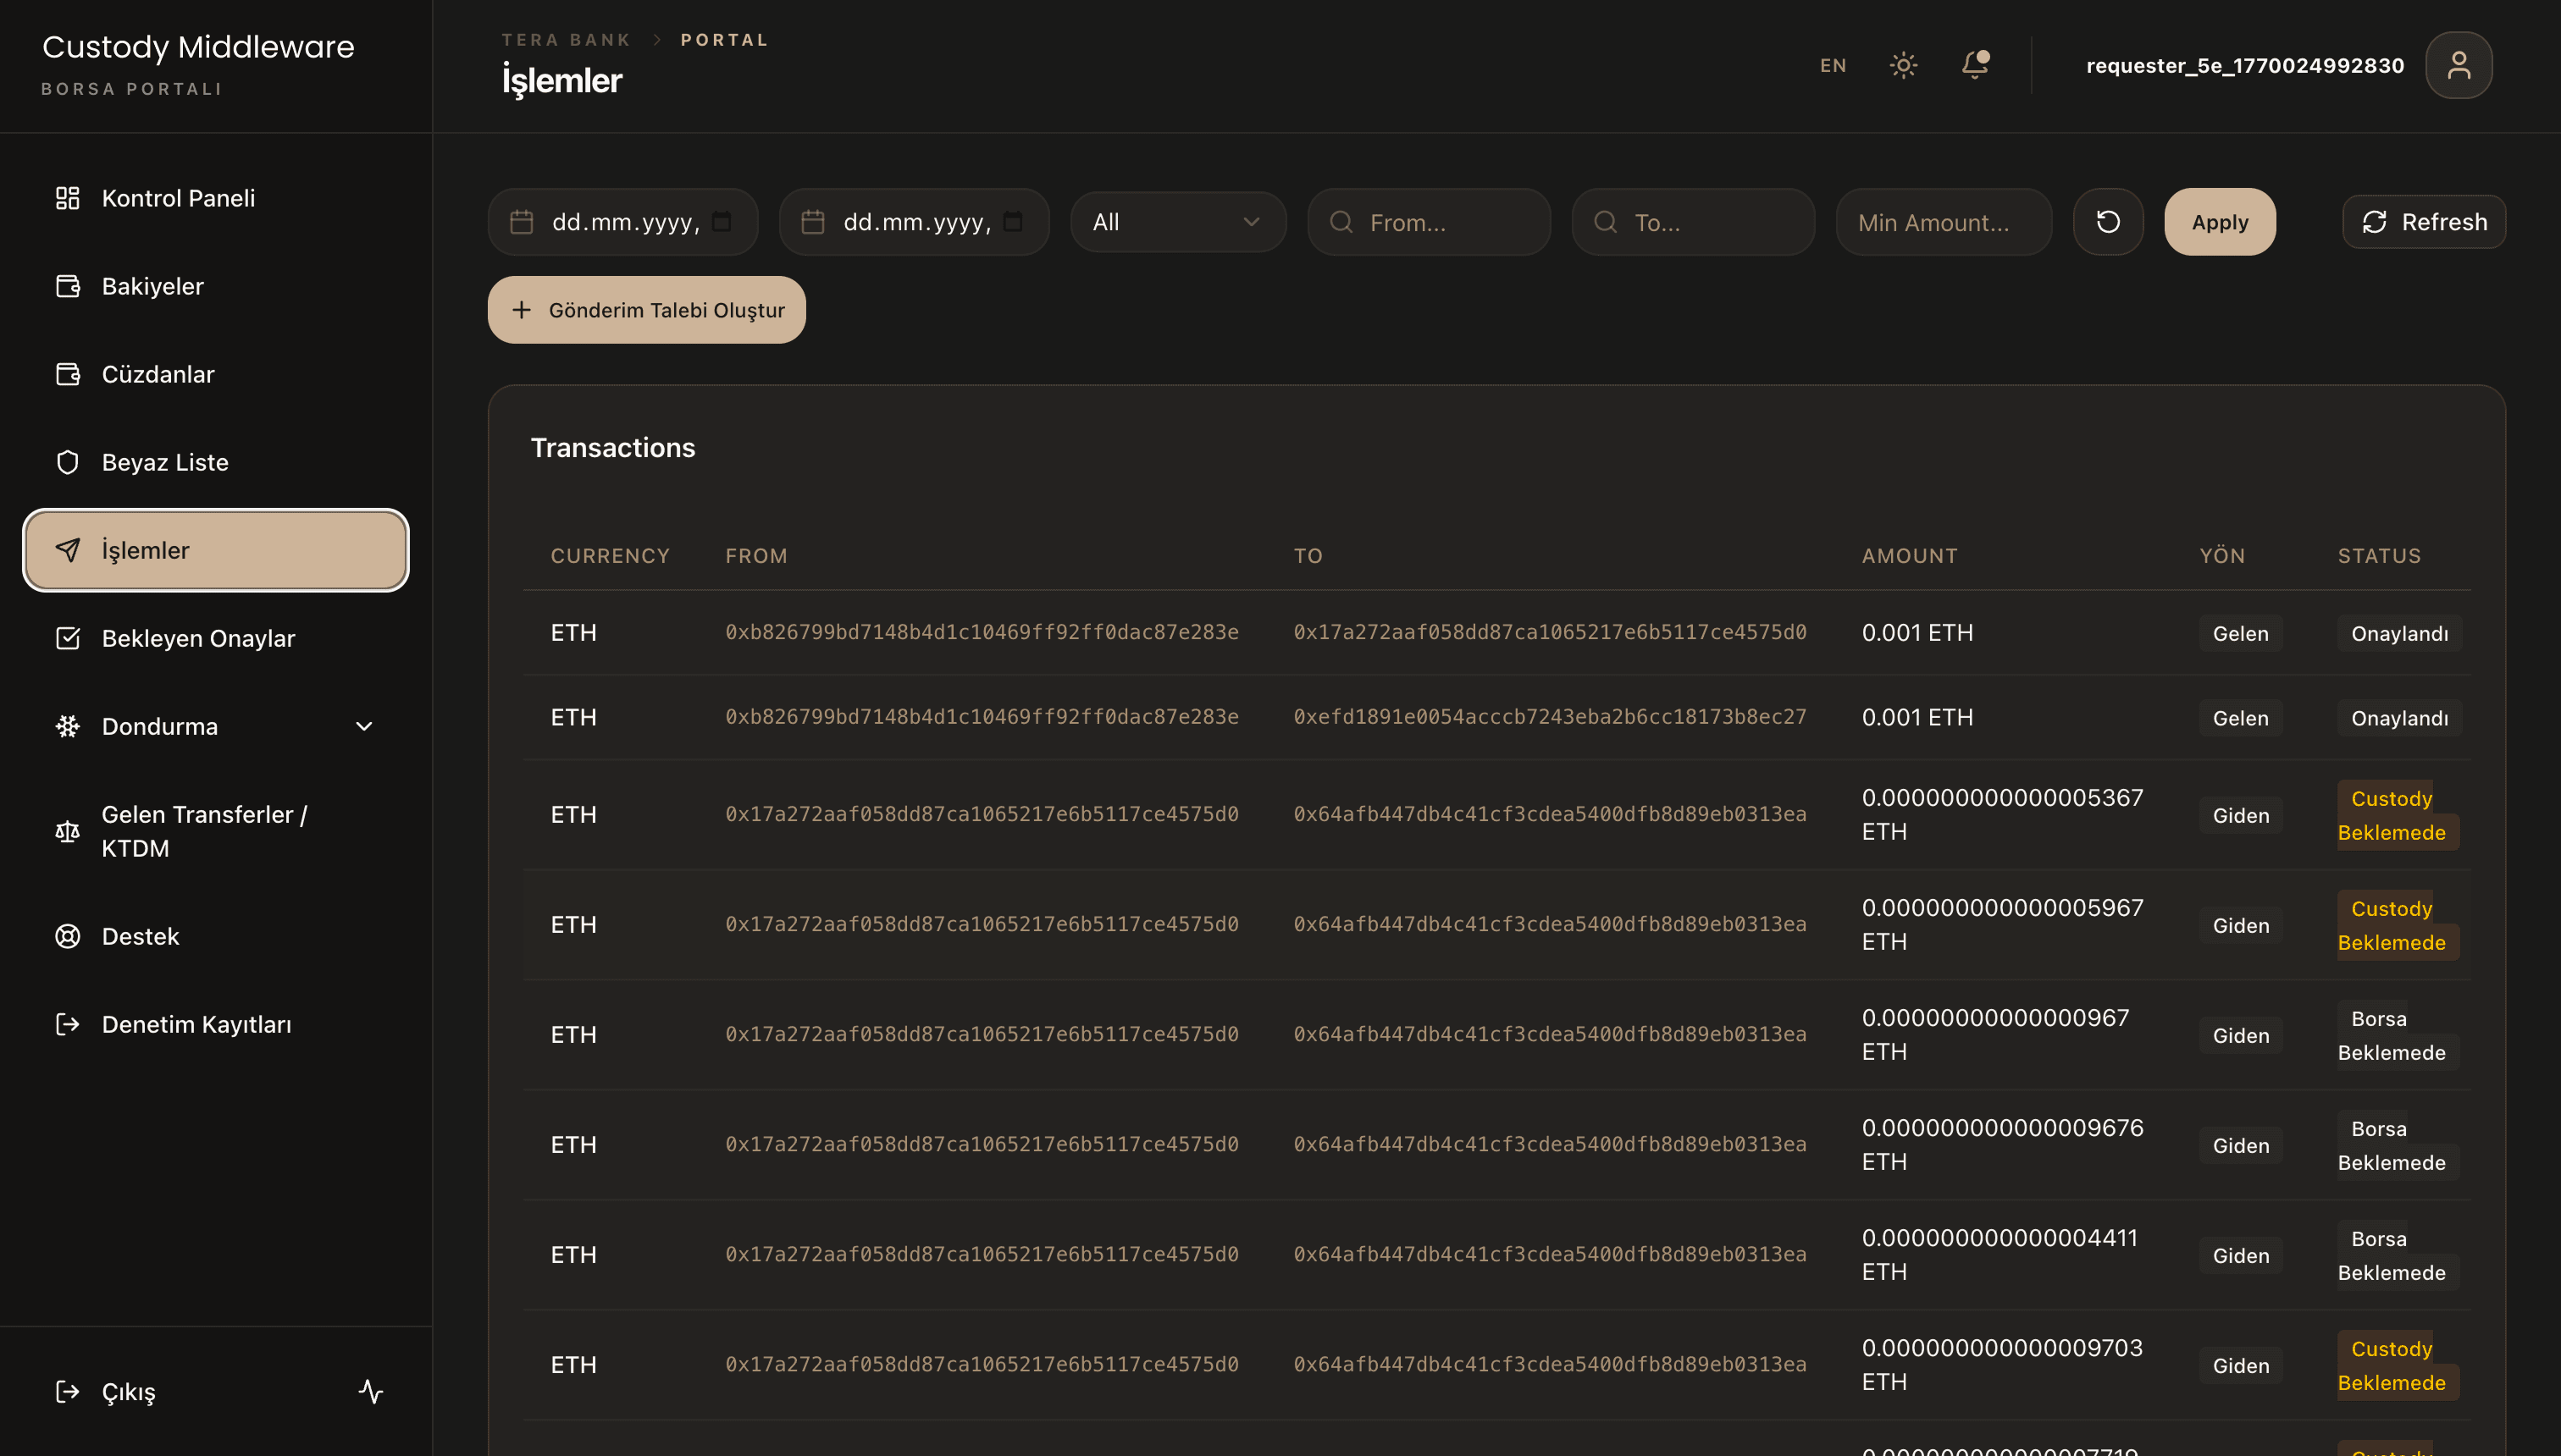Open the Kontrol Paneli dashboard icon

(x=67, y=198)
